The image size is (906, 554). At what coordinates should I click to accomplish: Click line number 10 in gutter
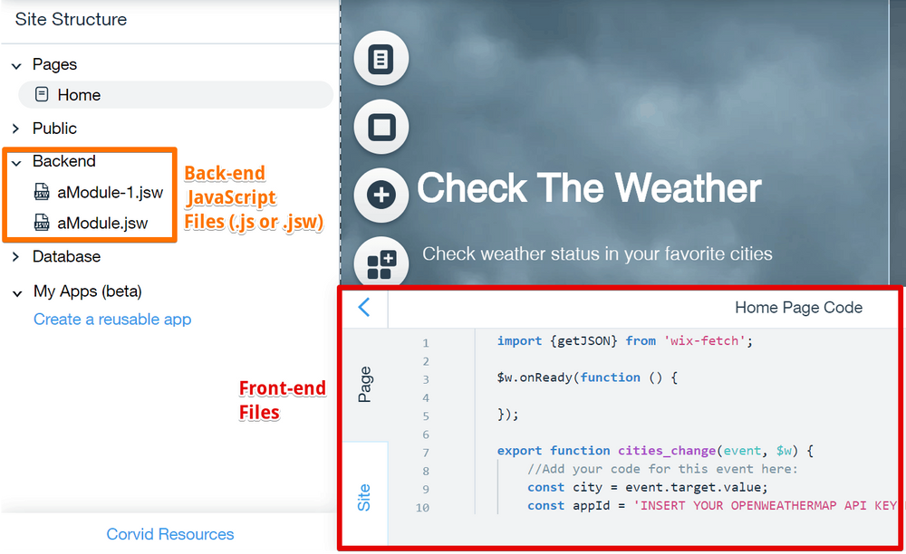click(422, 507)
